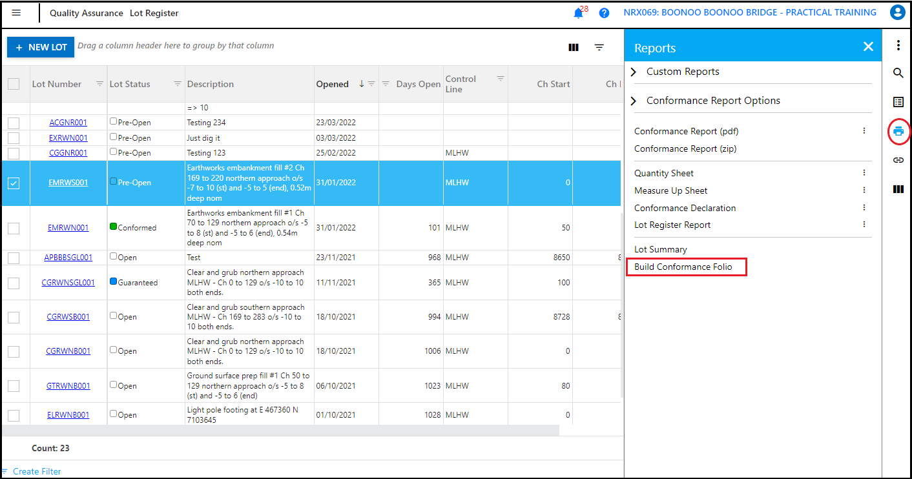Check the CGGNR001 row checkbox
Screen dimensions: 912x479
(x=14, y=153)
